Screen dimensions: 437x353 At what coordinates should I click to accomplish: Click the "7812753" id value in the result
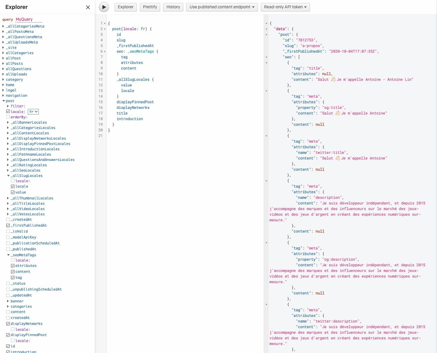[x=306, y=40]
